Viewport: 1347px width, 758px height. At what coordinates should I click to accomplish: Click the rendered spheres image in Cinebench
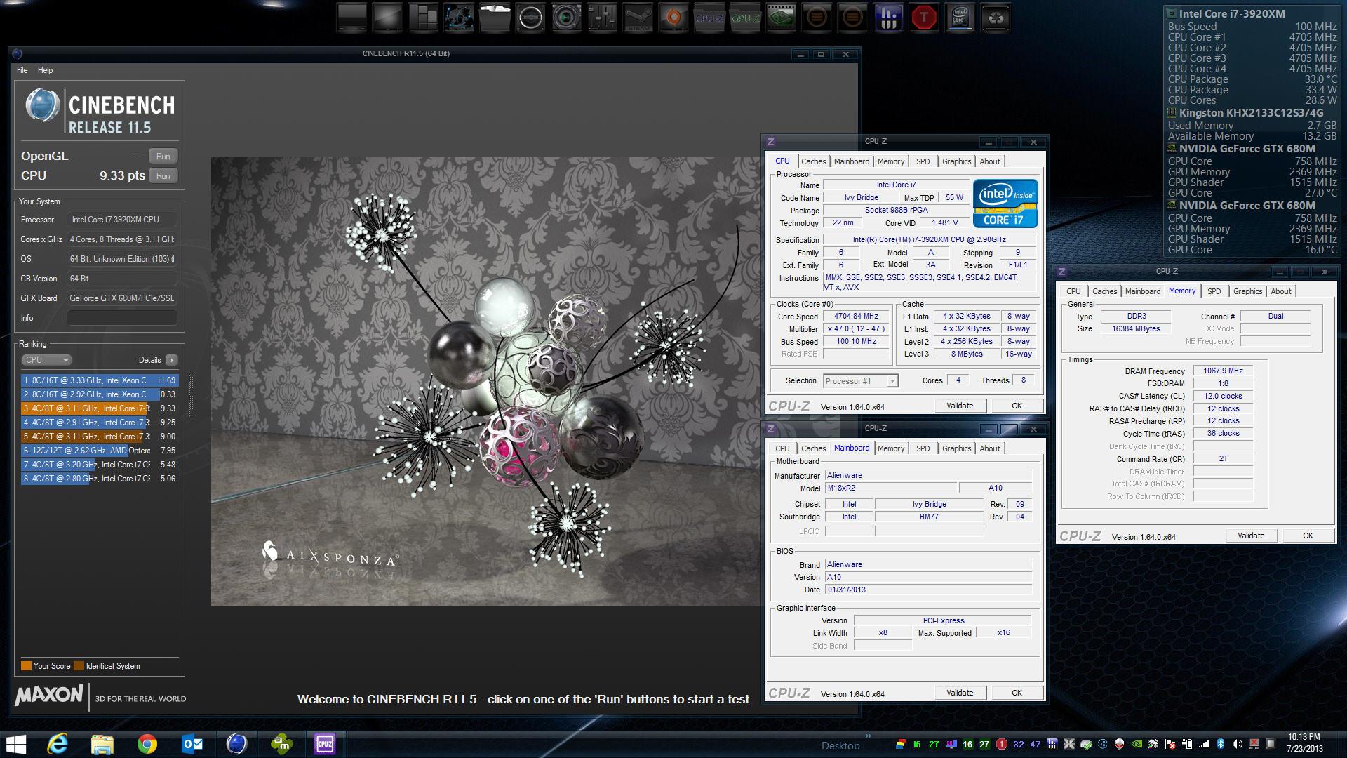pyautogui.click(x=486, y=381)
